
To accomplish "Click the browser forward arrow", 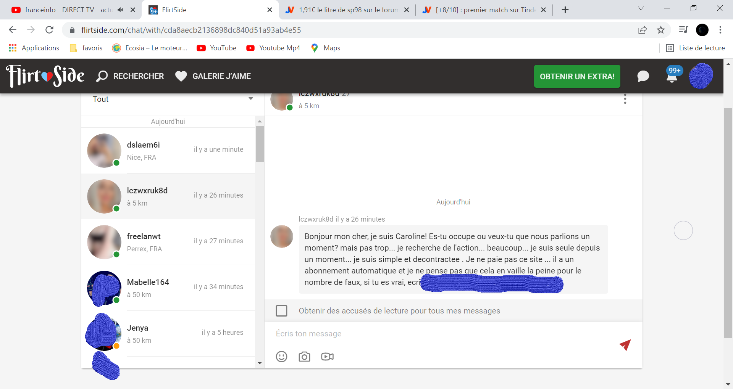I will (31, 30).
